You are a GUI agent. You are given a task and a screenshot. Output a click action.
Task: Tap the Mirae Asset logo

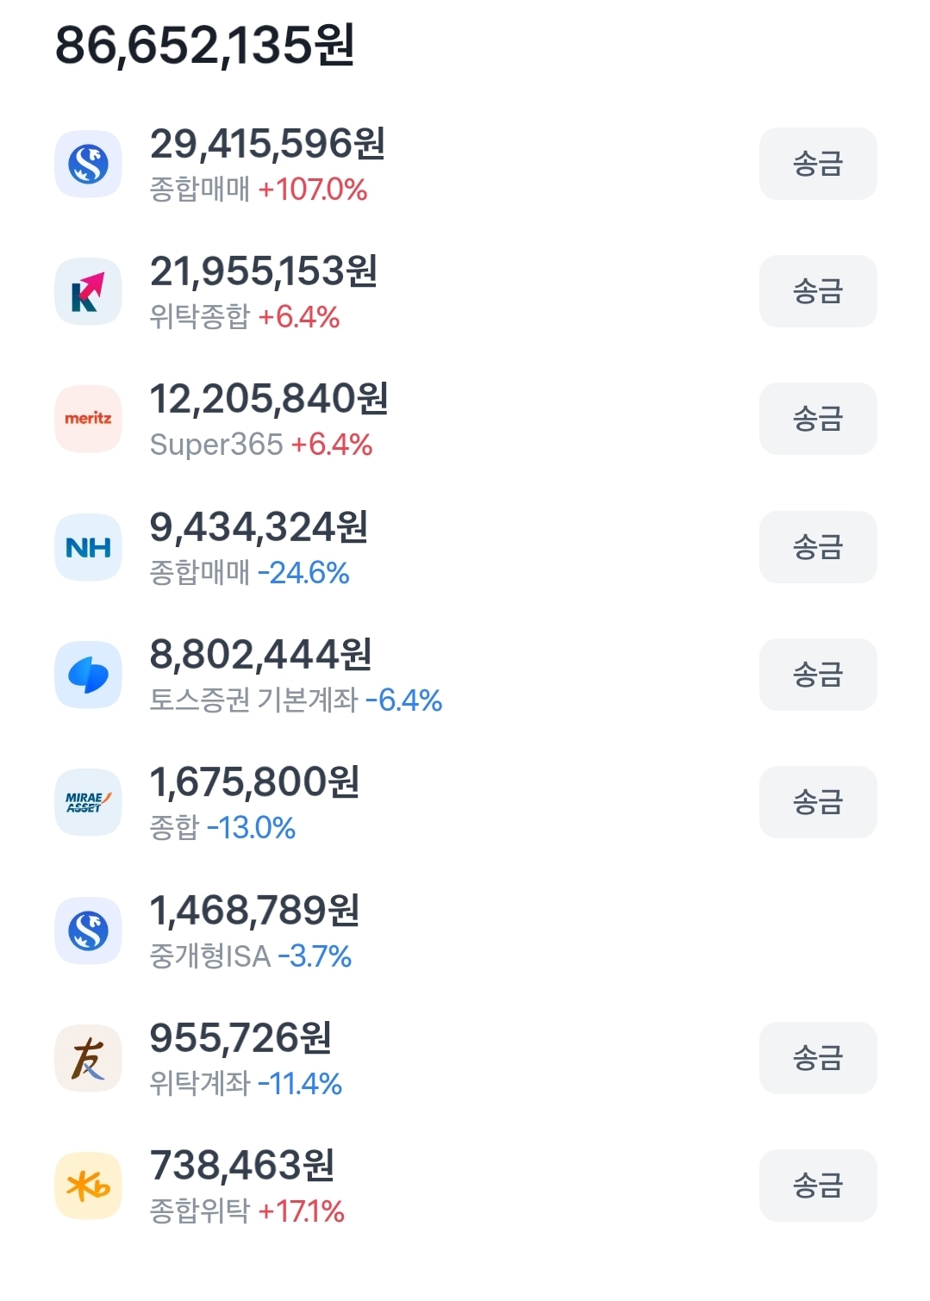(x=88, y=802)
